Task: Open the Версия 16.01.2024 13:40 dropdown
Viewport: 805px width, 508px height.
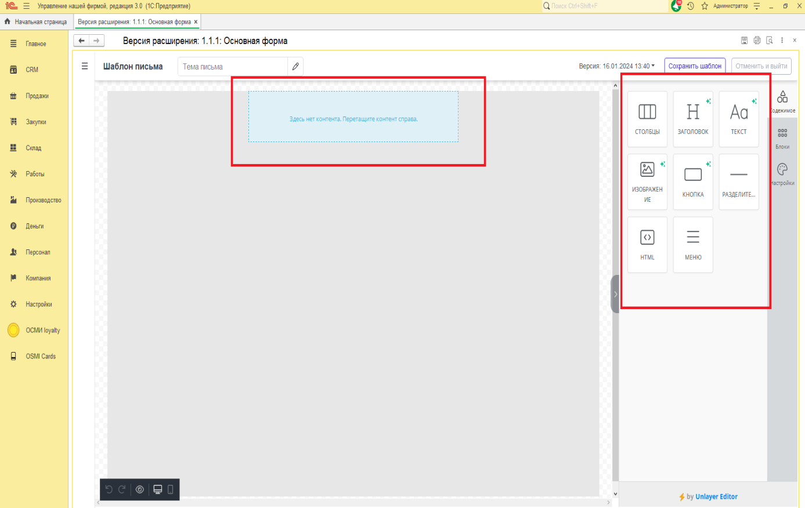Action: (617, 66)
